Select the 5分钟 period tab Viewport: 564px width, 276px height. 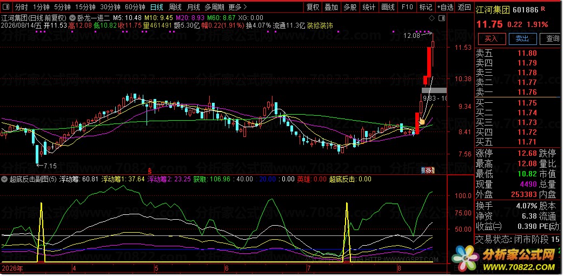[62, 7]
